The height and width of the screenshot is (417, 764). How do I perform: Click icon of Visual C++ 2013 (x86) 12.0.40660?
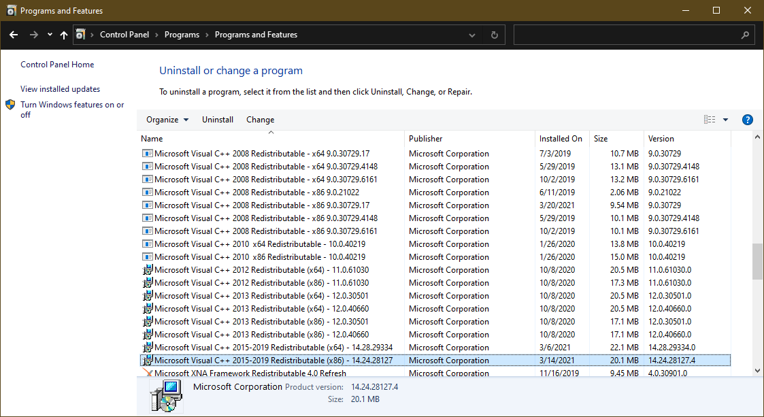tap(147, 334)
